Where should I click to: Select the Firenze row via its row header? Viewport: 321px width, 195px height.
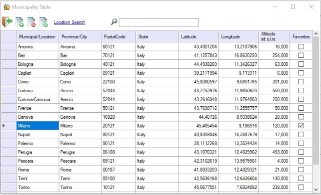click(8, 108)
